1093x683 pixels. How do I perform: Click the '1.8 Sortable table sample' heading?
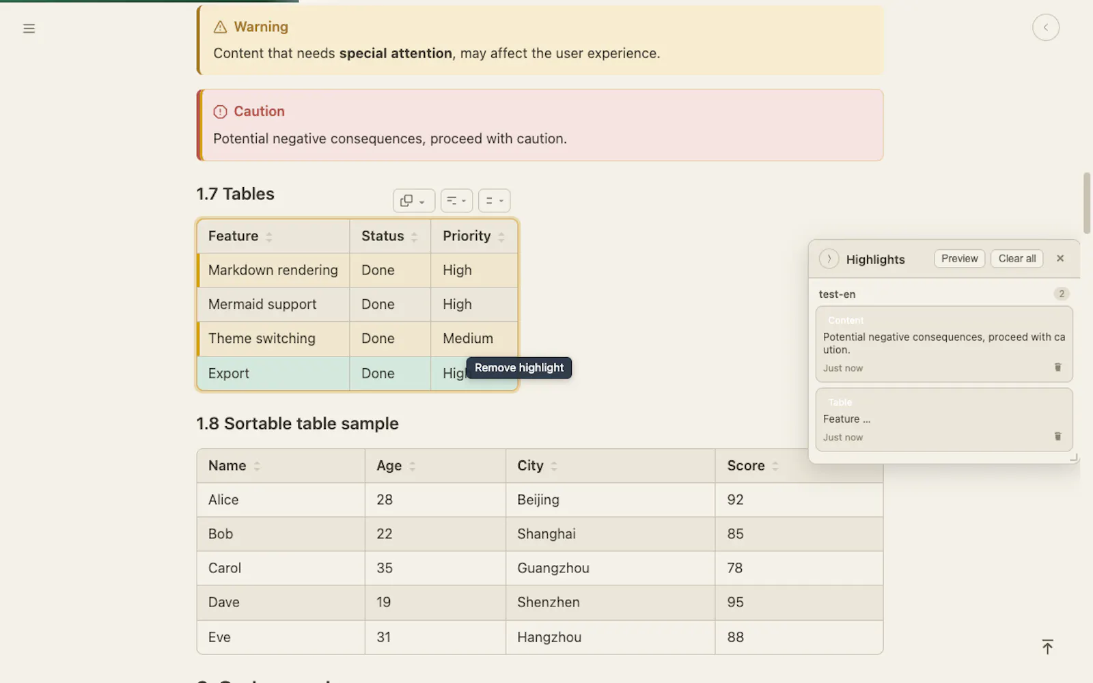pos(297,423)
